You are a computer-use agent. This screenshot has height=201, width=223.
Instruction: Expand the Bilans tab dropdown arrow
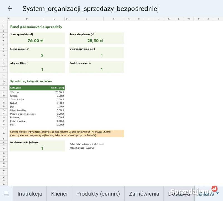pyautogui.click(x=217, y=193)
